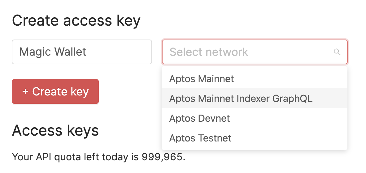Click the word 'GraphQL' in network list
The image size is (366, 173).
(x=292, y=99)
